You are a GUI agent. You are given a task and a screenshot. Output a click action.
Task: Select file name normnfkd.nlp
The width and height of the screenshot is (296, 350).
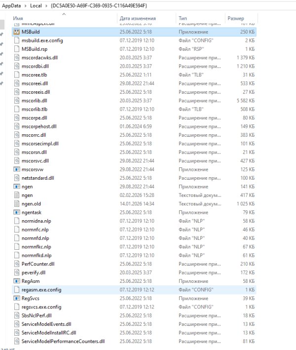pos(37,255)
